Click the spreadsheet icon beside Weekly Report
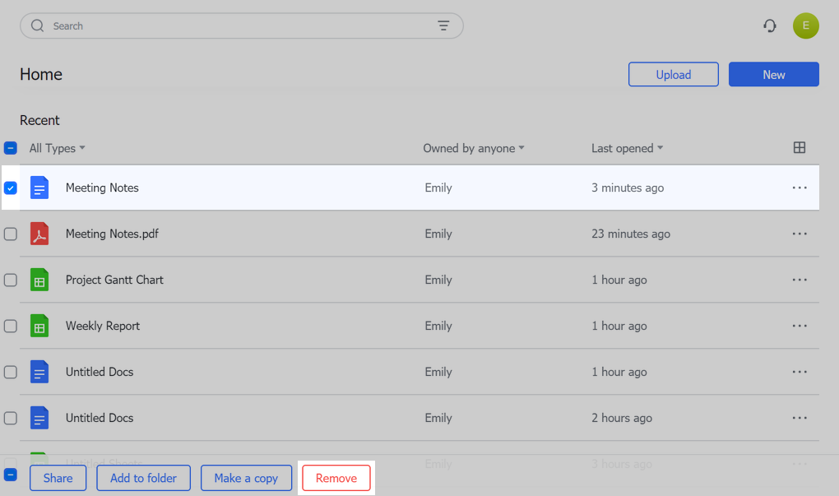Viewport: 839px width, 496px height. (39, 326)
